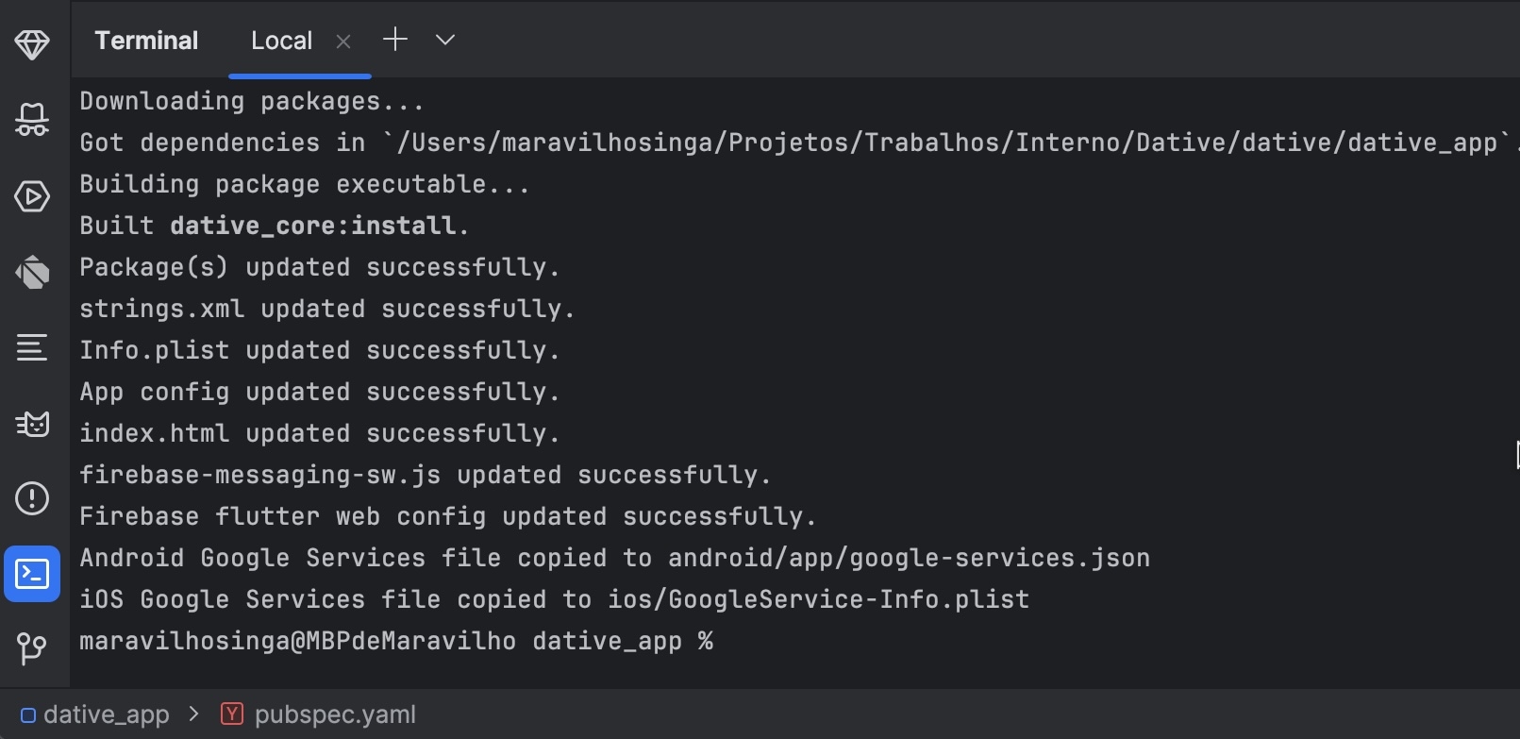Click pubspec.yaml in the breadcrumb

coord(334,714)
